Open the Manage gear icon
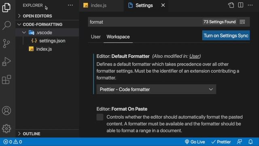The image size is (259, 146). [6, 129]
